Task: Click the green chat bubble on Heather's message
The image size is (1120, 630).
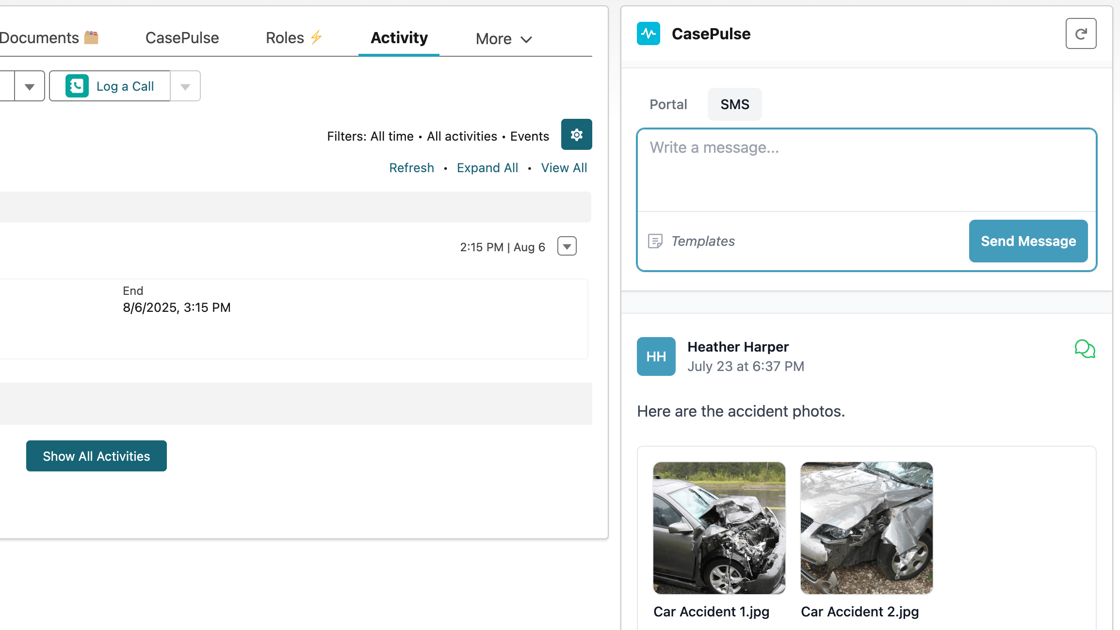Action: click(1085, 349)
